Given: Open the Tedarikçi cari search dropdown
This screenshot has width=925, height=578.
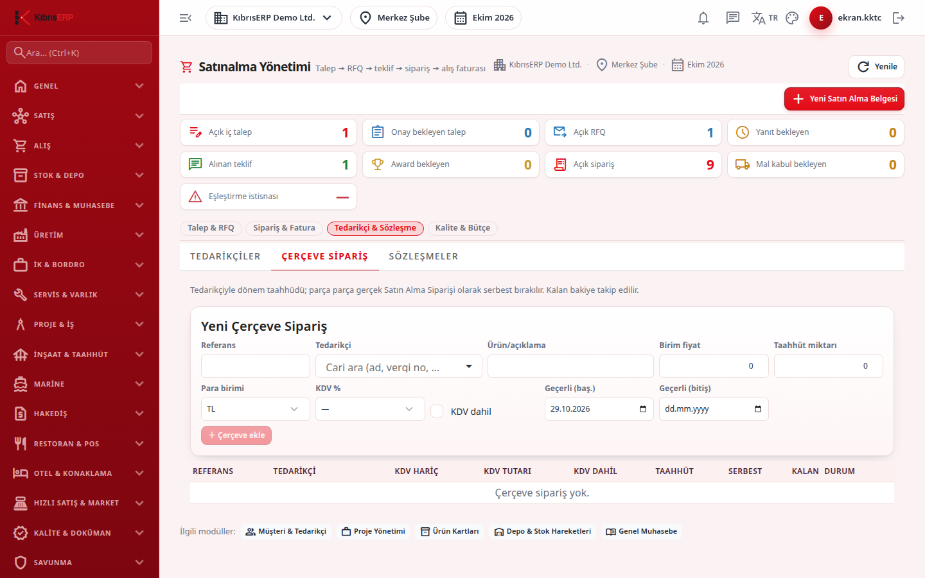Looking at the screenshot, I should pyautogui.click(x=399, y=367).
